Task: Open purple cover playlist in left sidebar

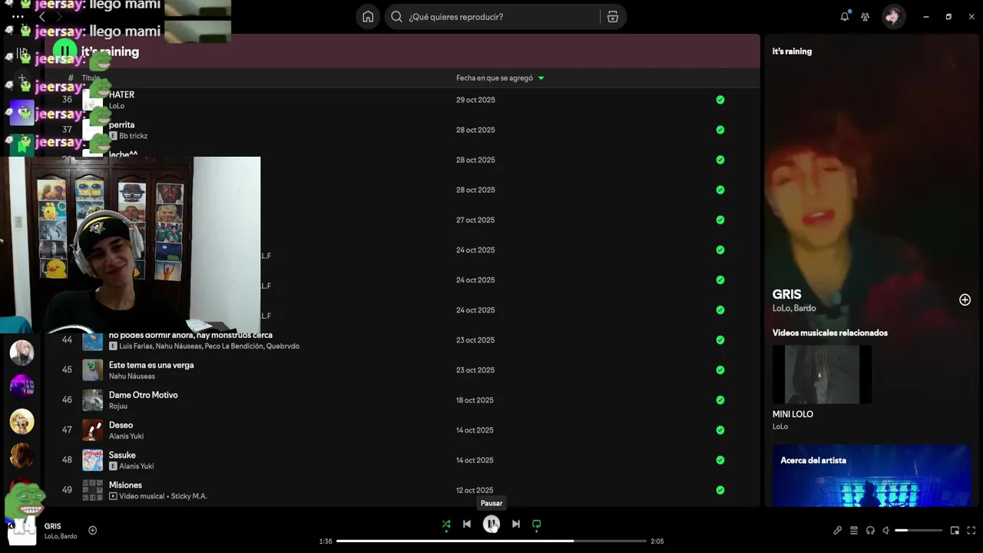Action: pyautogui.click(x=22, y=386)
